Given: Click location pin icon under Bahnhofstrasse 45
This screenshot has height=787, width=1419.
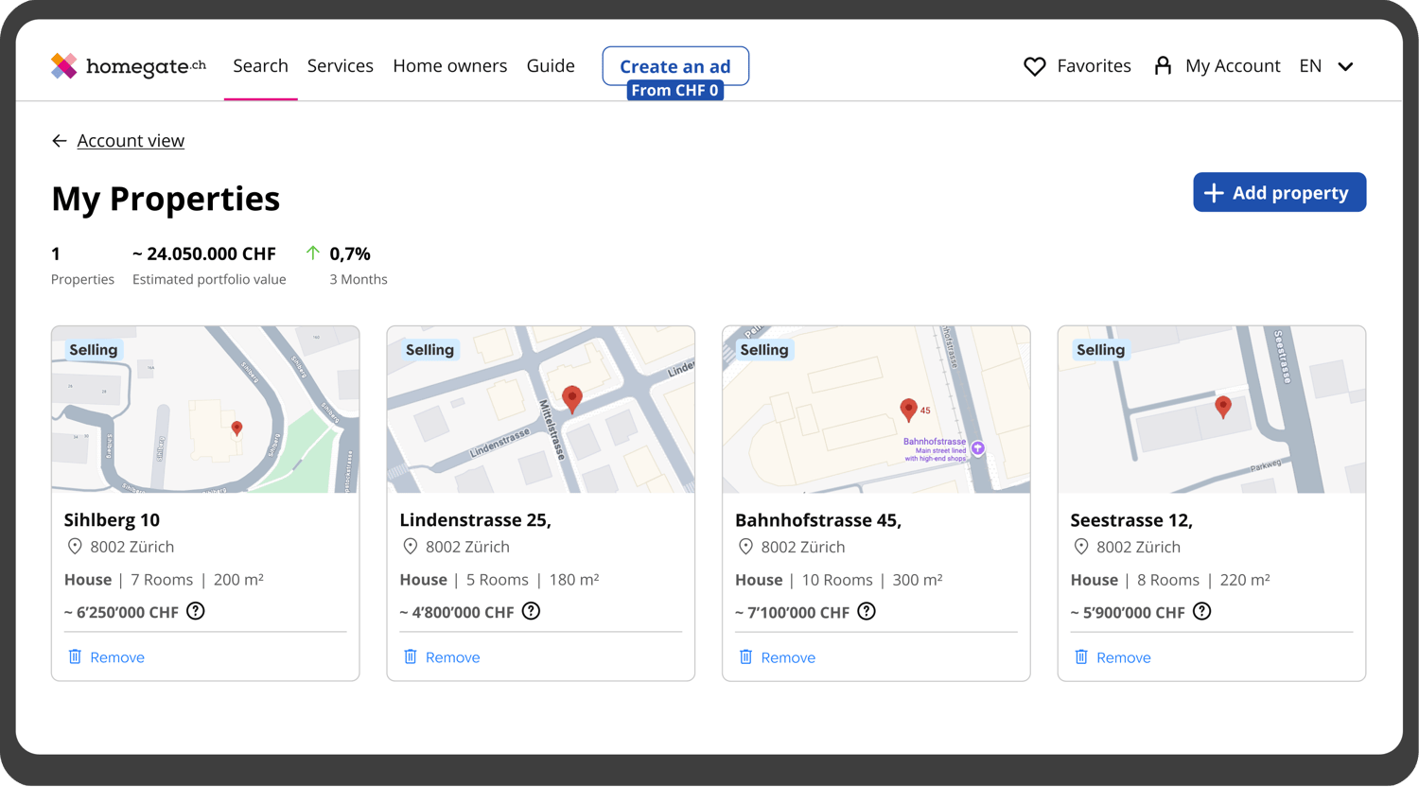Looking at the screenshot, I should [x=745, y=547].
